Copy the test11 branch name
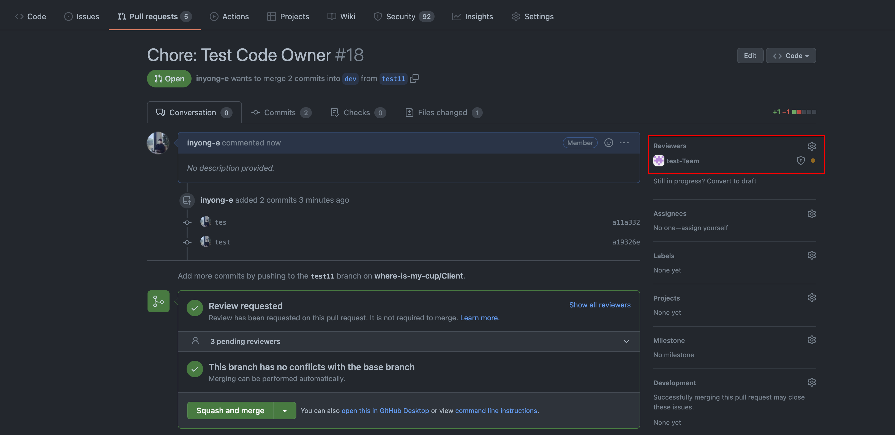This screenshot has width=895, height=435. click(414, 78)
